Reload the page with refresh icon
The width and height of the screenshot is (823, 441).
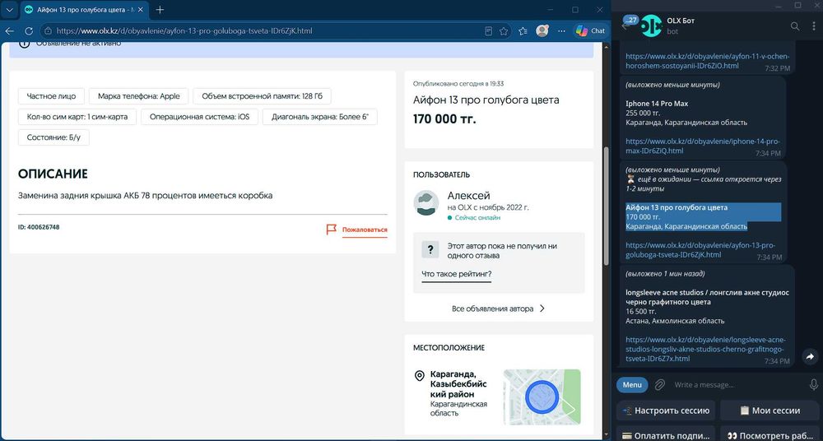pyautogui.click(x=29, y=31)
